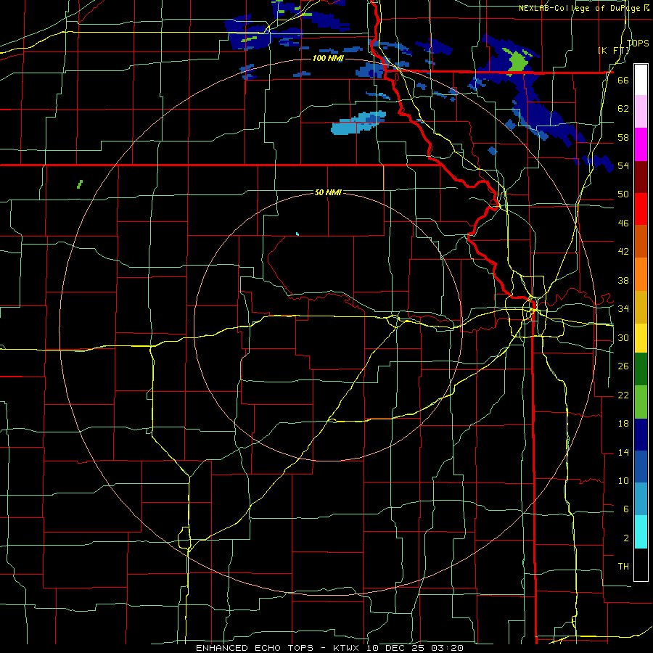Screen dimensions: 653x653
Task: Click the "50" scale label
Action: click(x=623, y=194)
